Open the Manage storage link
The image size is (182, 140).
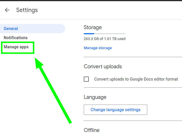pyautogui.click(x=98, y=48)
